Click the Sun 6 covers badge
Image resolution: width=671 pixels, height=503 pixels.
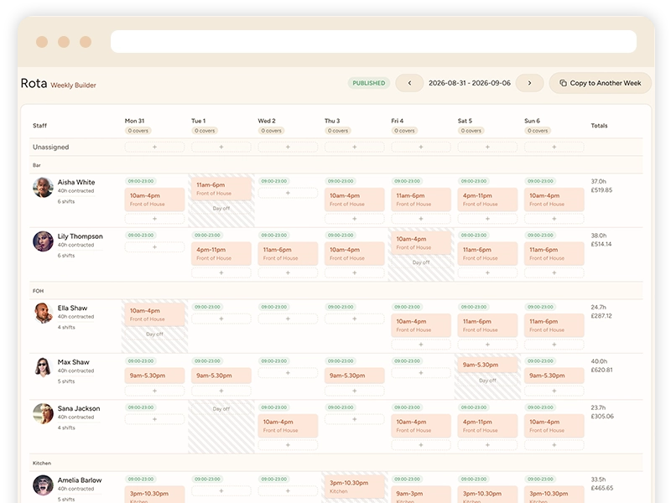point(538,131)
